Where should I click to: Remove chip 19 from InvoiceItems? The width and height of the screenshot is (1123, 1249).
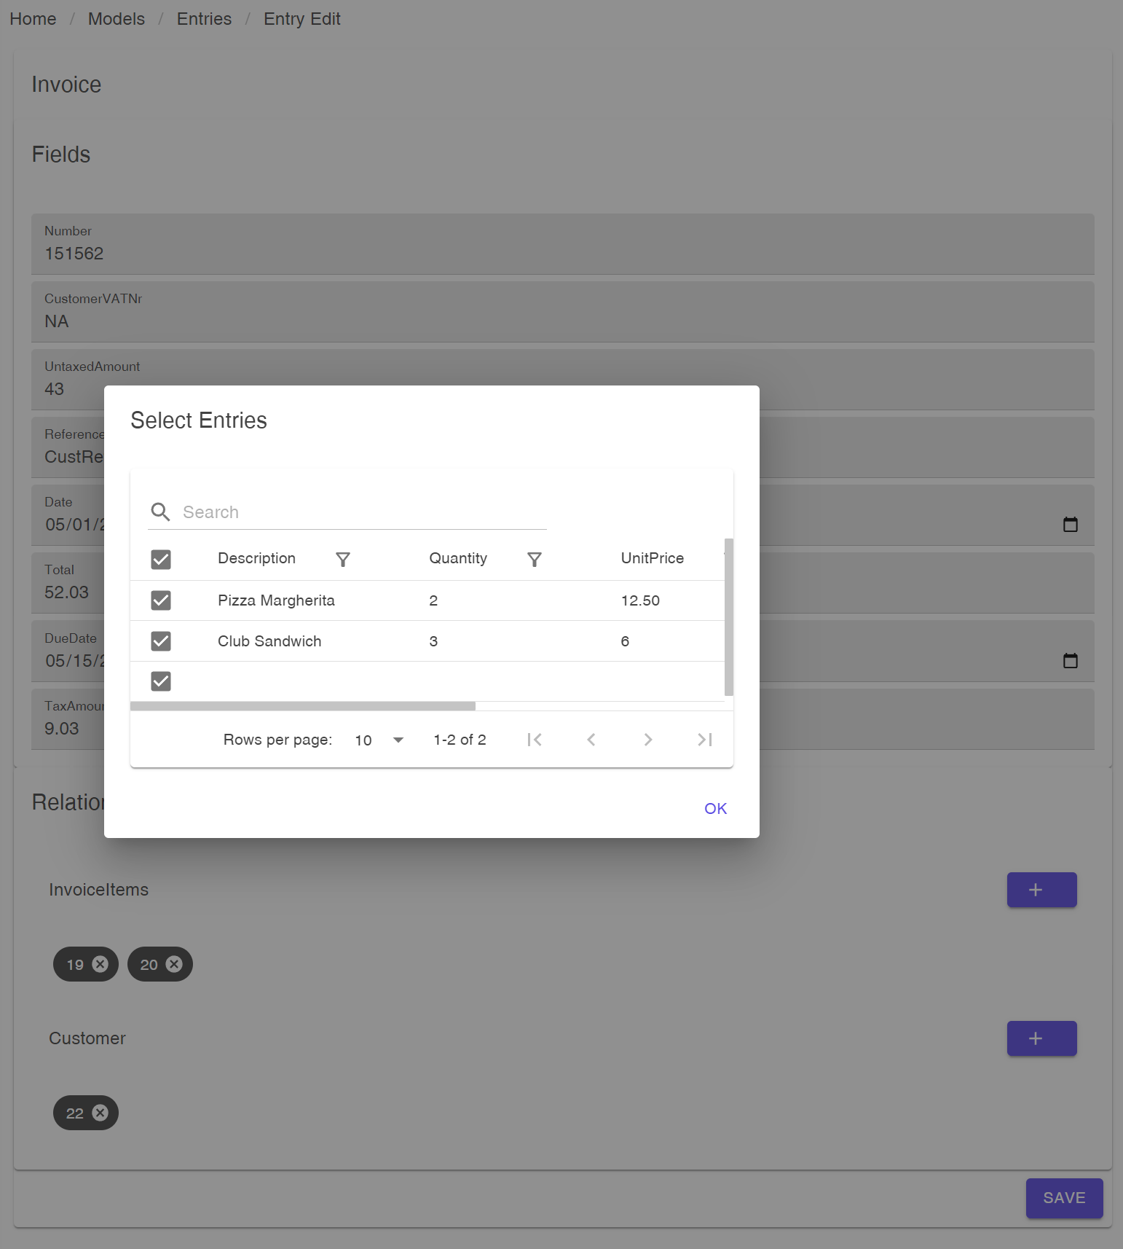point(101,964)
